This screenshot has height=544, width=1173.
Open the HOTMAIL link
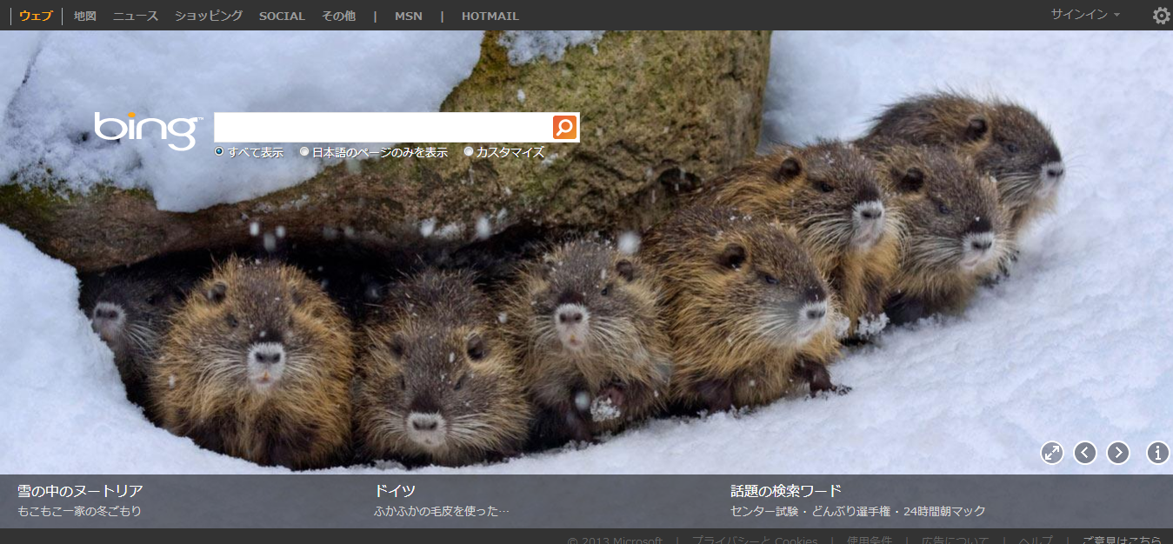tap(490, 17)
